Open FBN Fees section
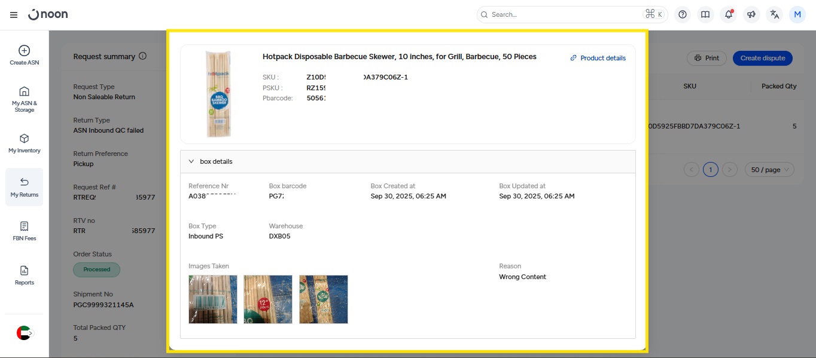The width and height of the screenshot is (816, 358). tap(24, 231)
